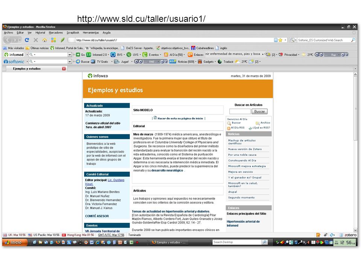
Task: Open the Historial menu
Action: (x=40, y=33)
